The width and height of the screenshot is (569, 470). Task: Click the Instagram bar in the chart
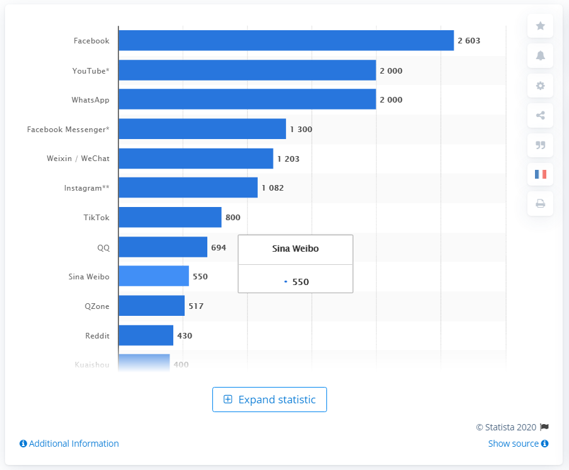pyautogui.click(x=188, y=187)
